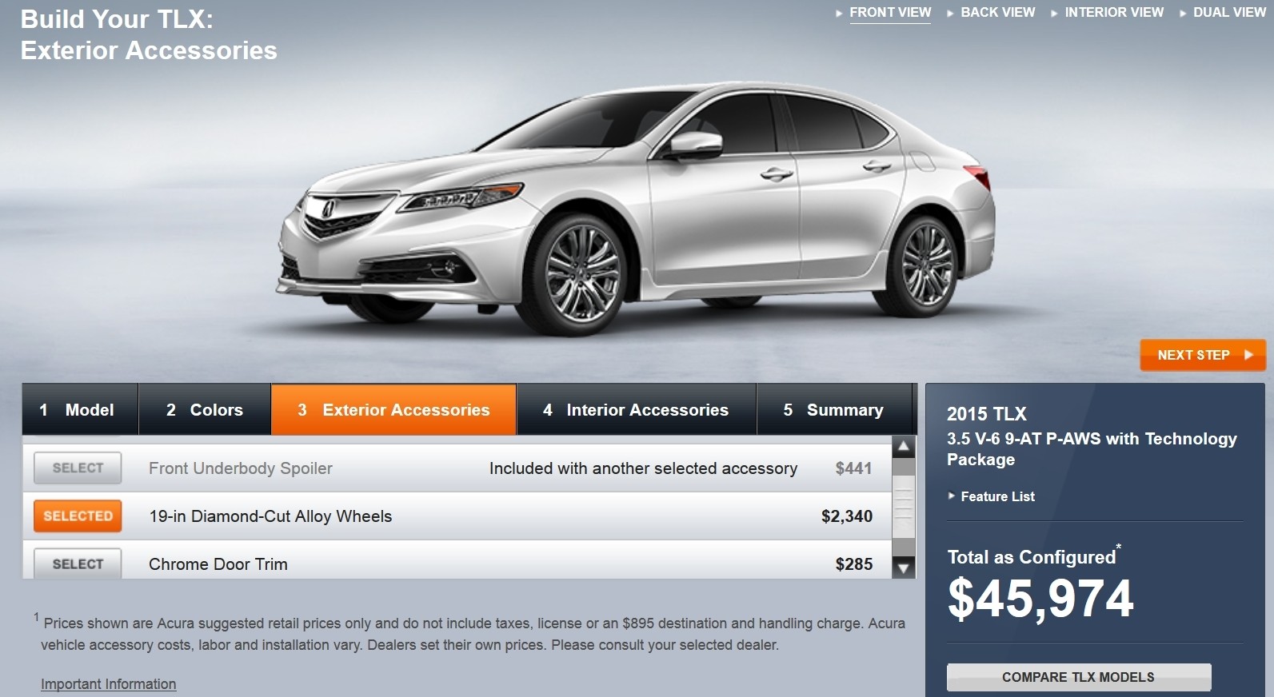Expand the Feature List

click(x=997, y=496)
